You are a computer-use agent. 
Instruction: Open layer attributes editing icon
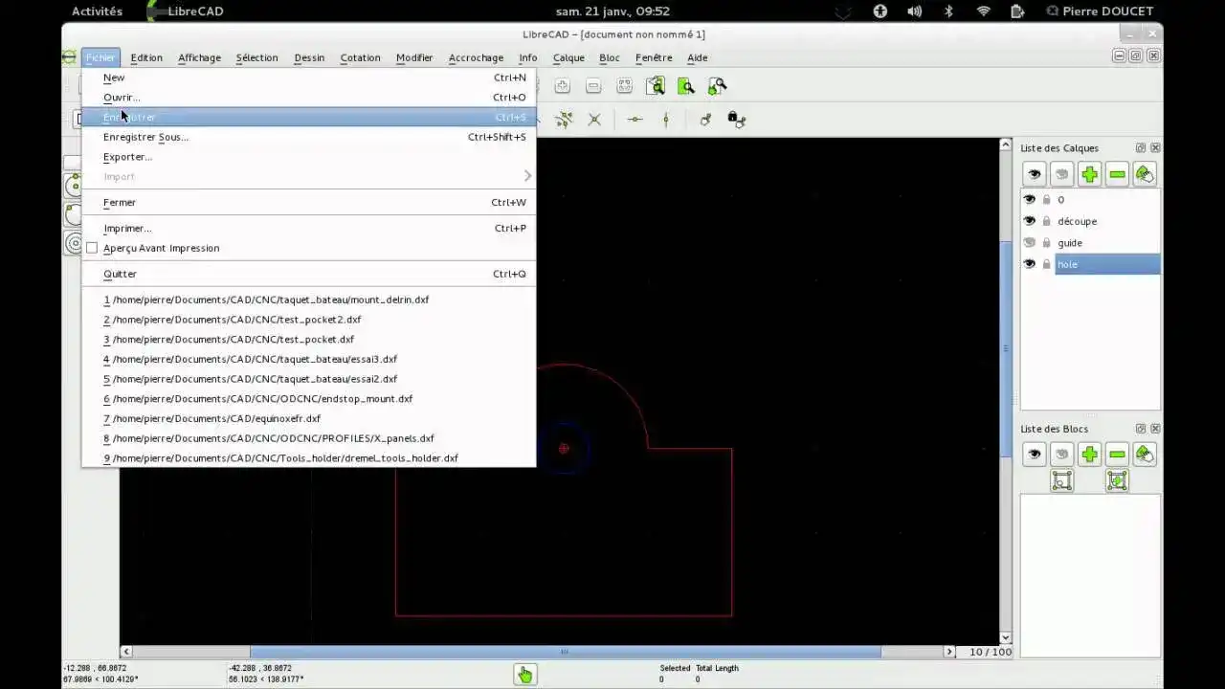tap(1144, 173)
